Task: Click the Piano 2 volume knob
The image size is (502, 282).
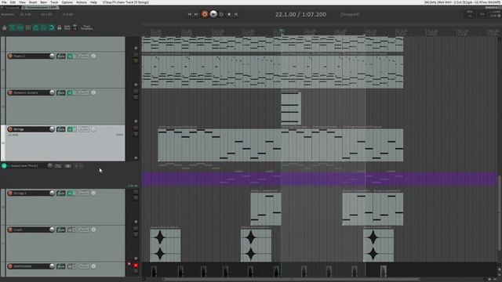Action: tap(52, 56)
